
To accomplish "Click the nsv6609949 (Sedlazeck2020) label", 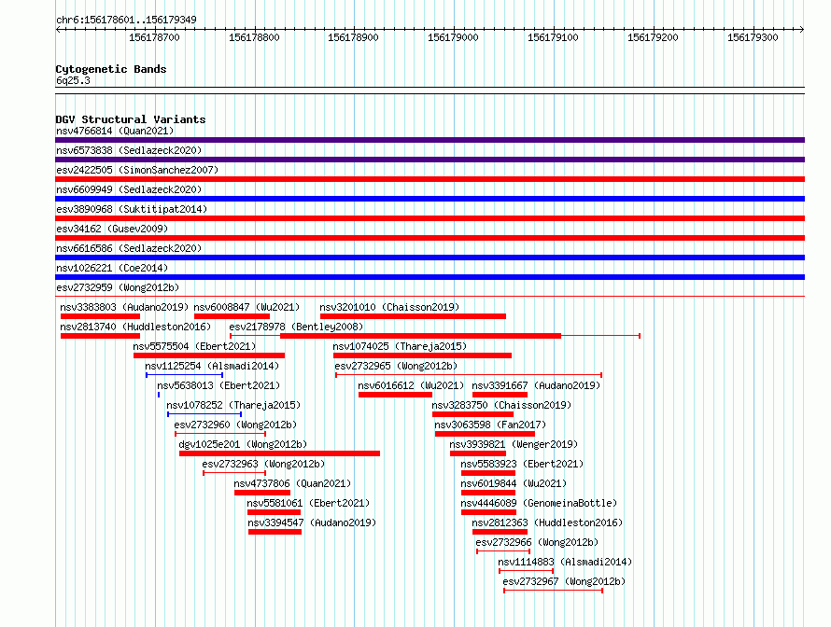I will [x=129, y=189].
